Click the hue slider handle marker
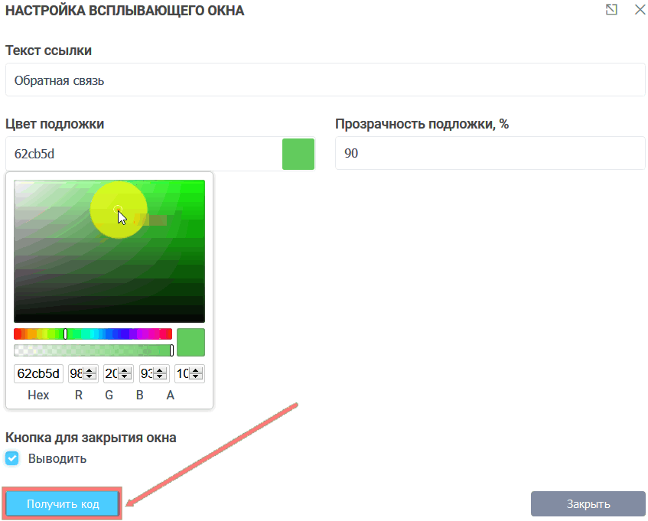 pos(67,333)
